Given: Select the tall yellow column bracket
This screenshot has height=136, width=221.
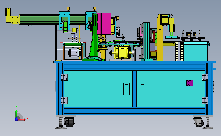Looking at the screenshot, I should coord(160,38).
